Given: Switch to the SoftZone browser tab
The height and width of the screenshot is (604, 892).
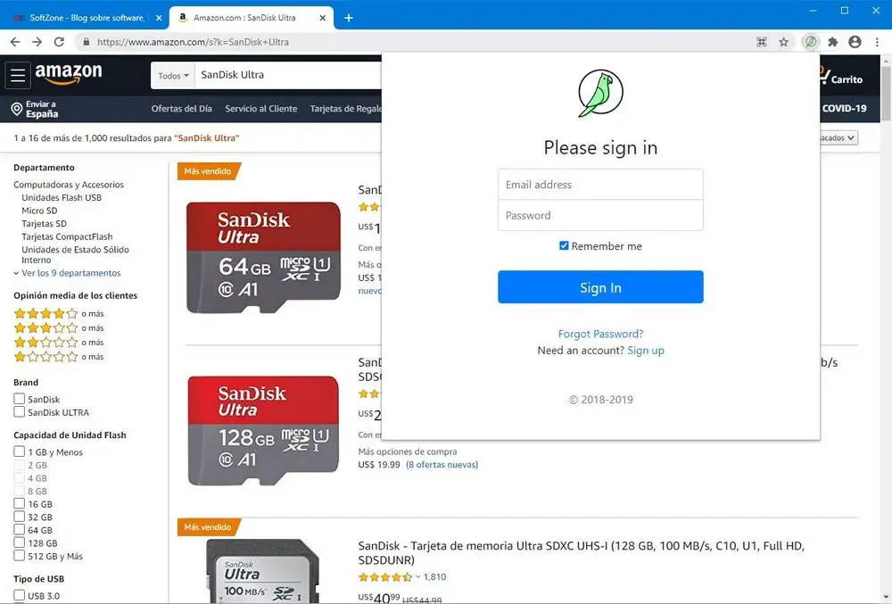Looking at the screenshot, I should click(x=84, y=18).
